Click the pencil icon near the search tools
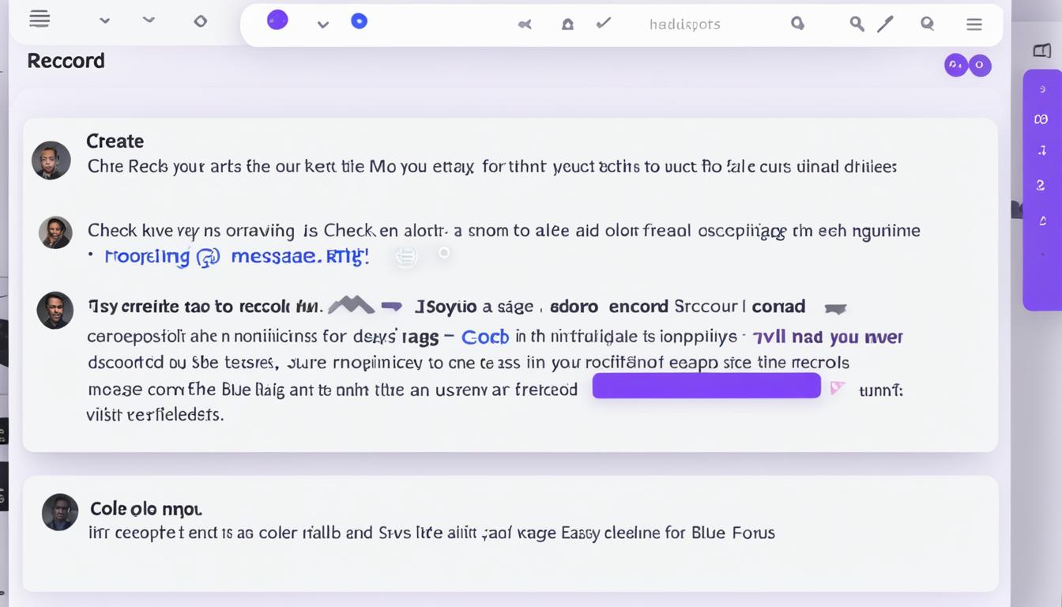The image size is (1062, 607). click(885, 24)
